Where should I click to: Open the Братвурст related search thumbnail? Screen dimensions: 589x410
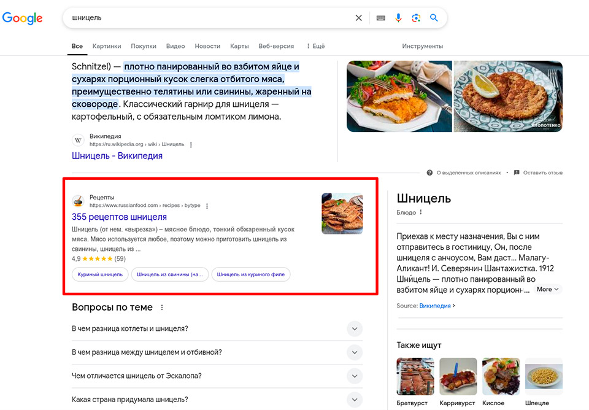pos(415,377)
